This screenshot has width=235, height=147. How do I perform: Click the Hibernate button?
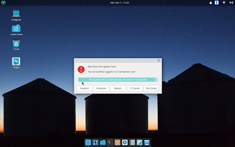pos(101,88)
